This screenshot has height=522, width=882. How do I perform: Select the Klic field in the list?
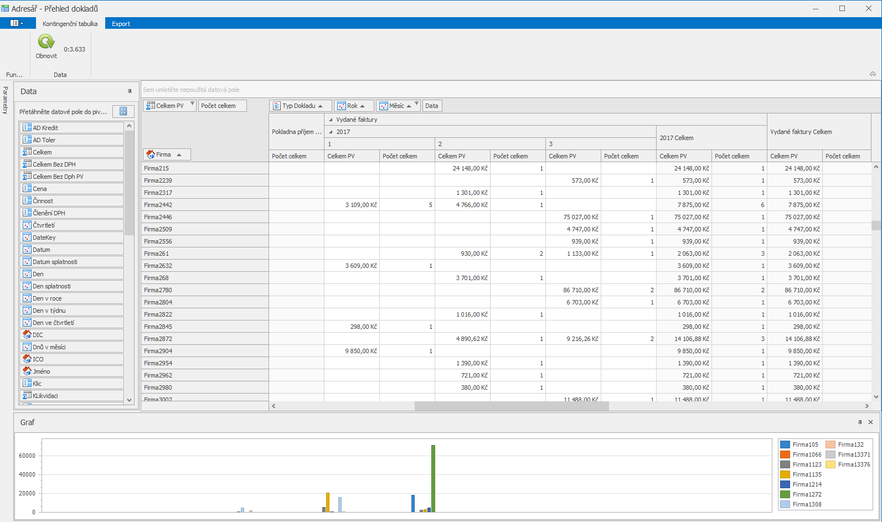(71, 384)
